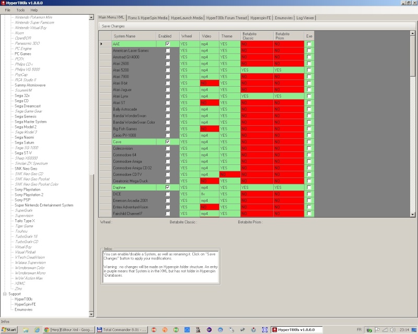The width and height of the screenshot is (418, 334).
Task: Disable the Daphne system checkbox
Action: point(167,187)
